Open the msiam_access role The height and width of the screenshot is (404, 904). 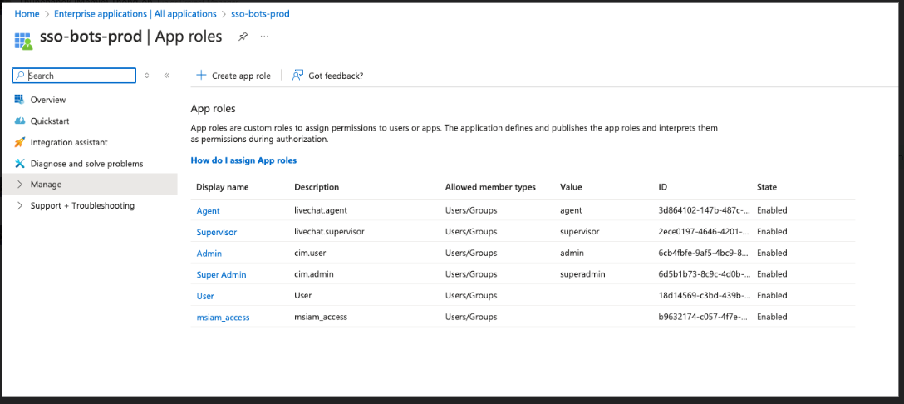click(x=223, y=317)
